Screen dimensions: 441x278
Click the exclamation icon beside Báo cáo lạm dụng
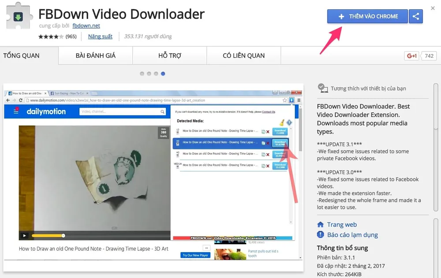[320, 235]
